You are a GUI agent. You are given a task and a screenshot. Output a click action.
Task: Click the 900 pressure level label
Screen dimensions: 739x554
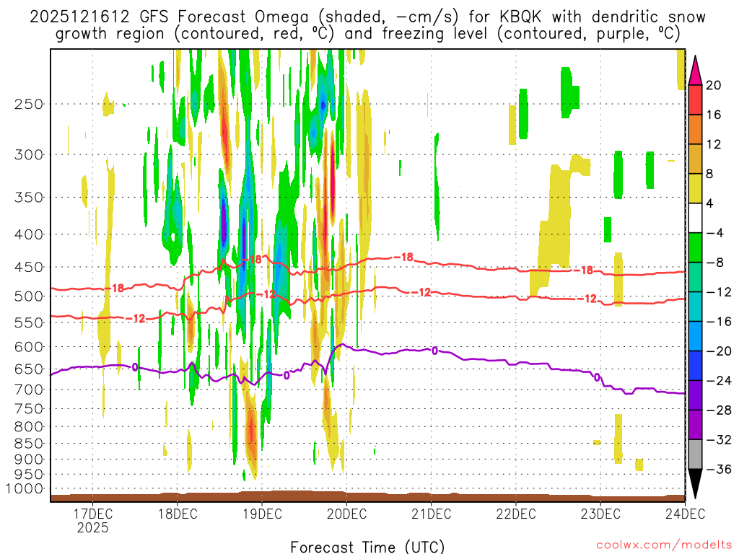[29, 460]
